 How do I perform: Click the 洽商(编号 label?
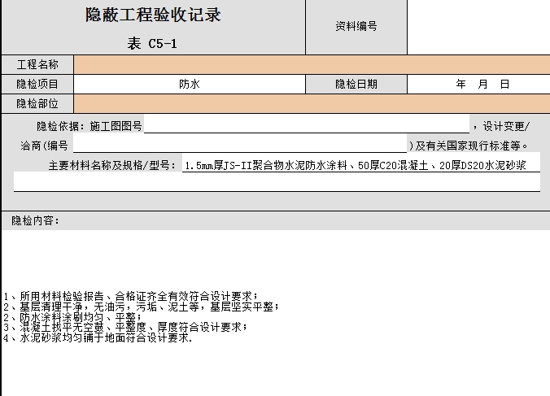(44, 146)
